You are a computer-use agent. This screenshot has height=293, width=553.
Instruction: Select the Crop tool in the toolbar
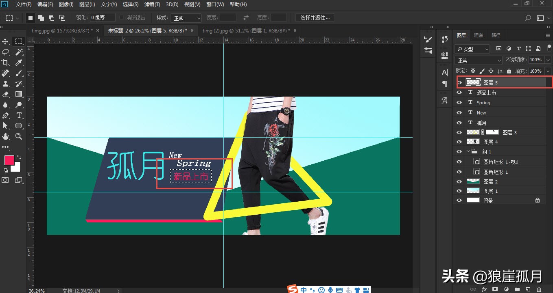(6, 62)
